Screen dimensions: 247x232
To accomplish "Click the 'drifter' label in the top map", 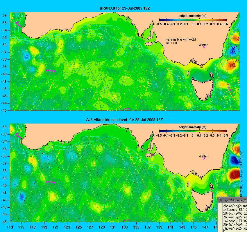I will pos(203,45).
